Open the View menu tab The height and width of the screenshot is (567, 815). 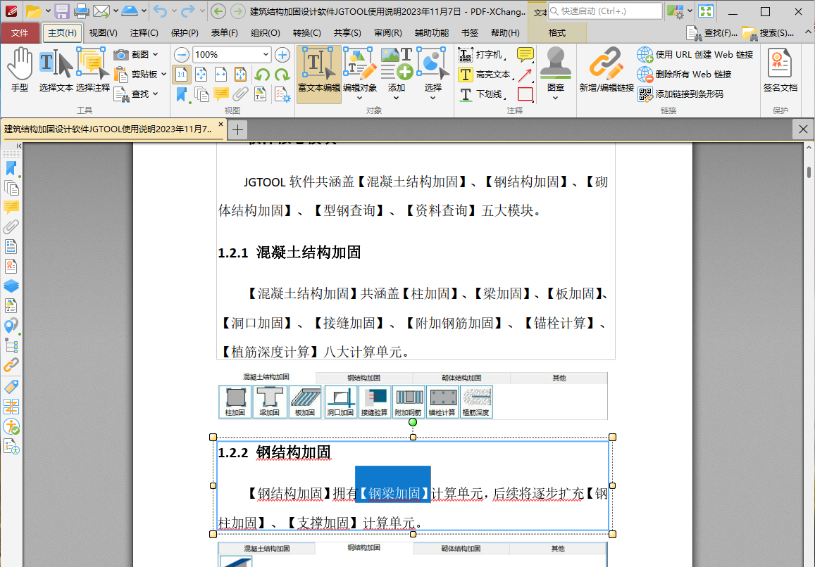[x=103, y=33]
